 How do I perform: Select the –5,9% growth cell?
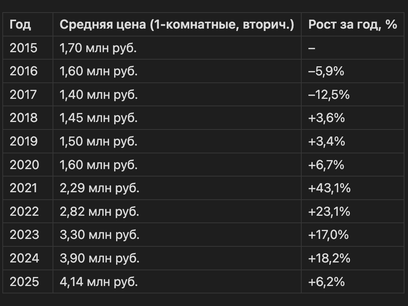point(326,71)
